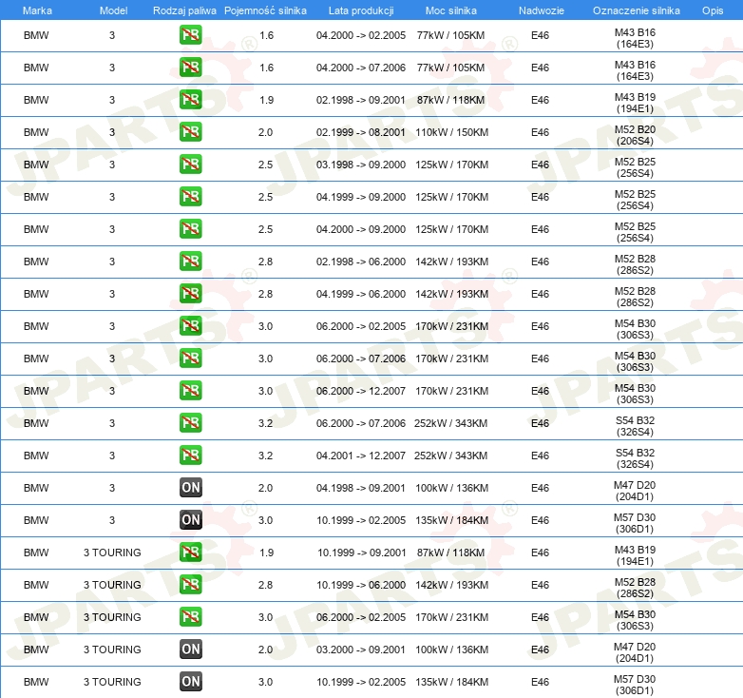Click the petrol icon in the 04.1999 -> 06.2000 row

[190, 294]
